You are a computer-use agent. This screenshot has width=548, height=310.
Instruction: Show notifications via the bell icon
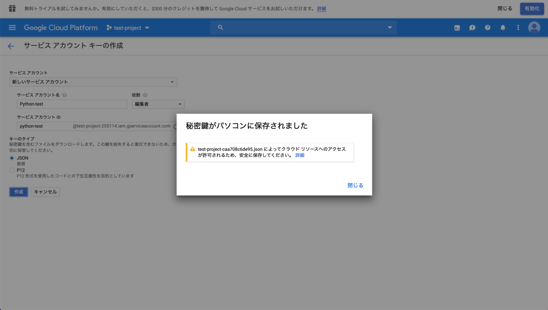[x=503, y=27]
